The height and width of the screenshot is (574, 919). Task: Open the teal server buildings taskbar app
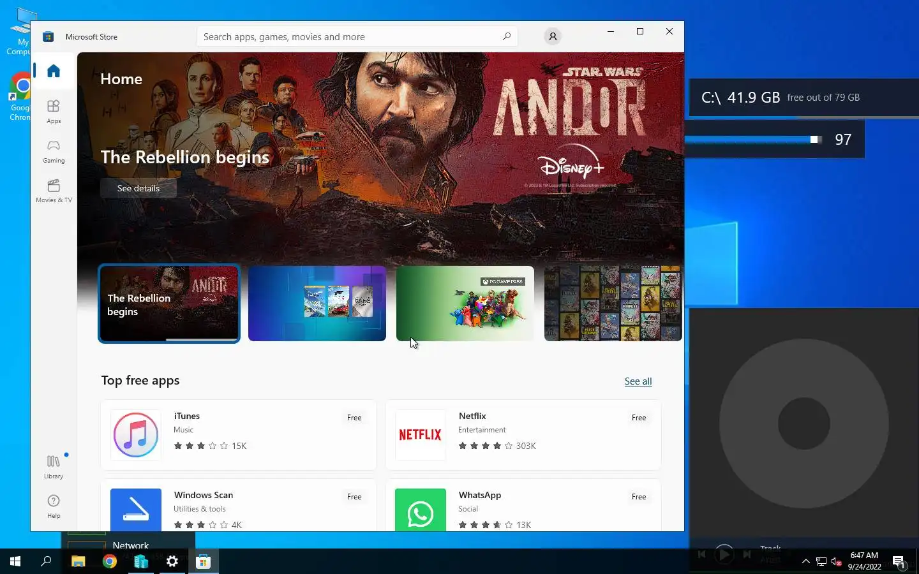coord(141,561)
